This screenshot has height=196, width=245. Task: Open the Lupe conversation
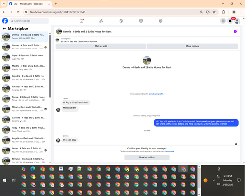(x=24, y=57)
